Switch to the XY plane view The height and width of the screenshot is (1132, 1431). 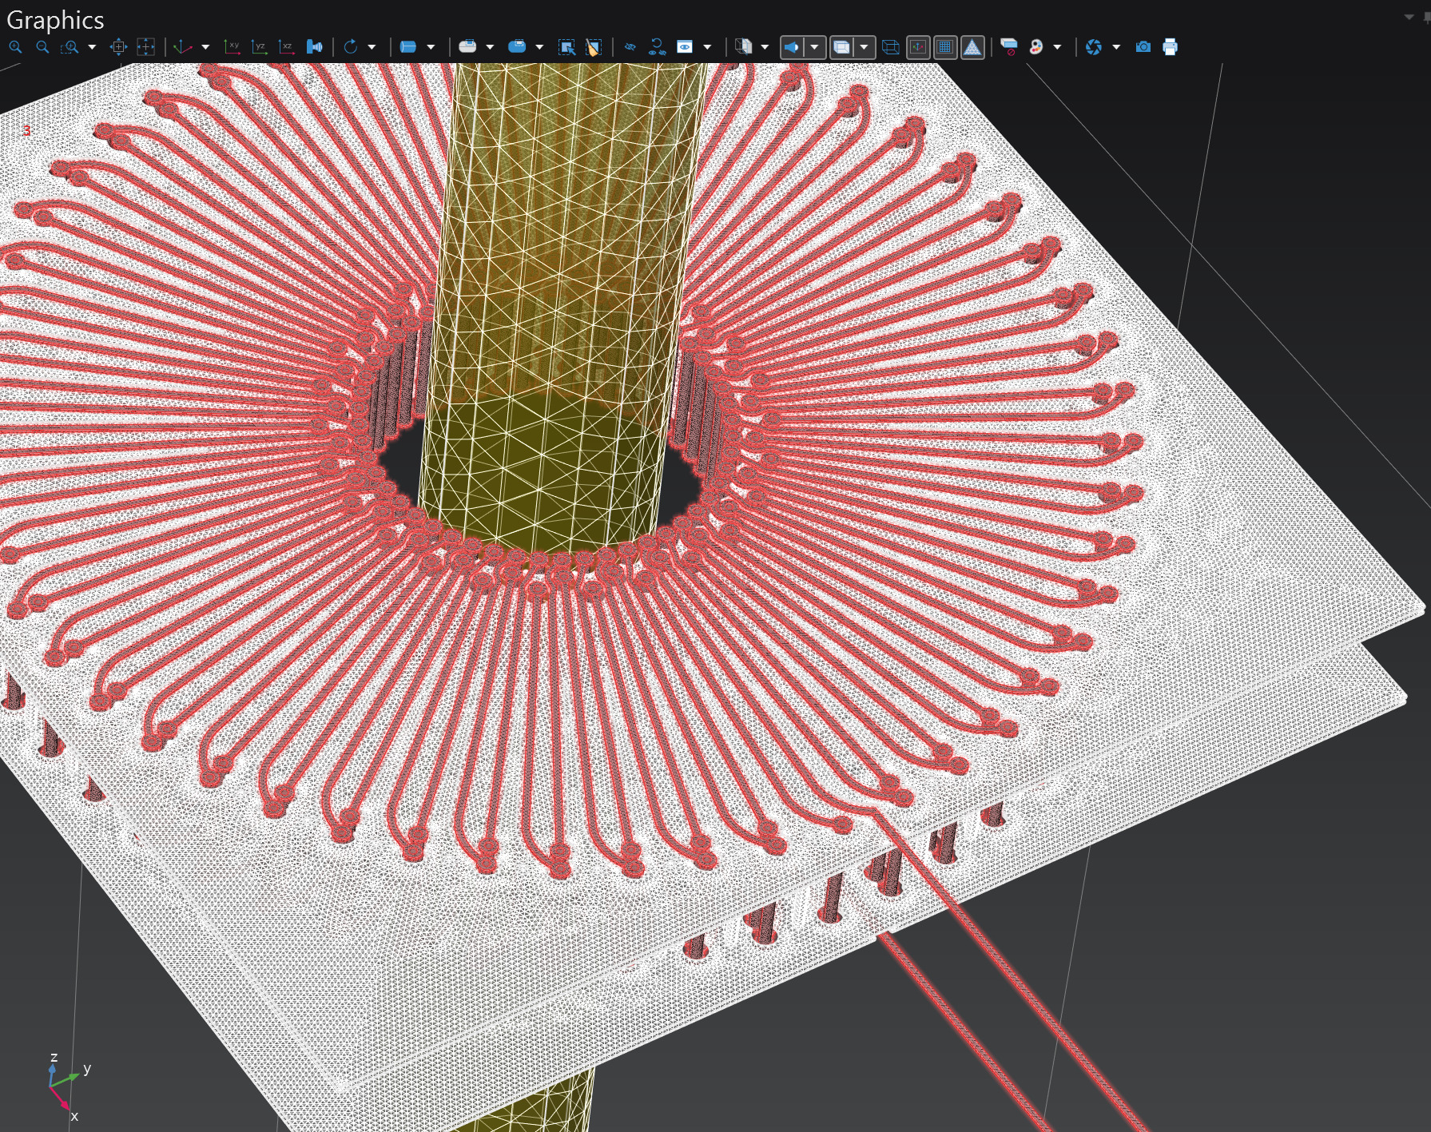point(232,47)
